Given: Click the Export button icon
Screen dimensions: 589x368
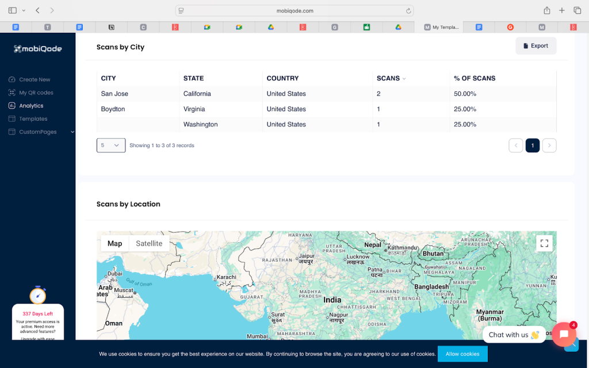Looking at the screenshot, I should click(526, 46).
